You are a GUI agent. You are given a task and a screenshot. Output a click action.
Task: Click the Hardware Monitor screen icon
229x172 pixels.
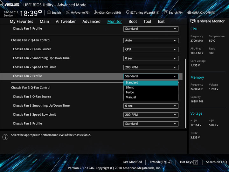point(192,21)
